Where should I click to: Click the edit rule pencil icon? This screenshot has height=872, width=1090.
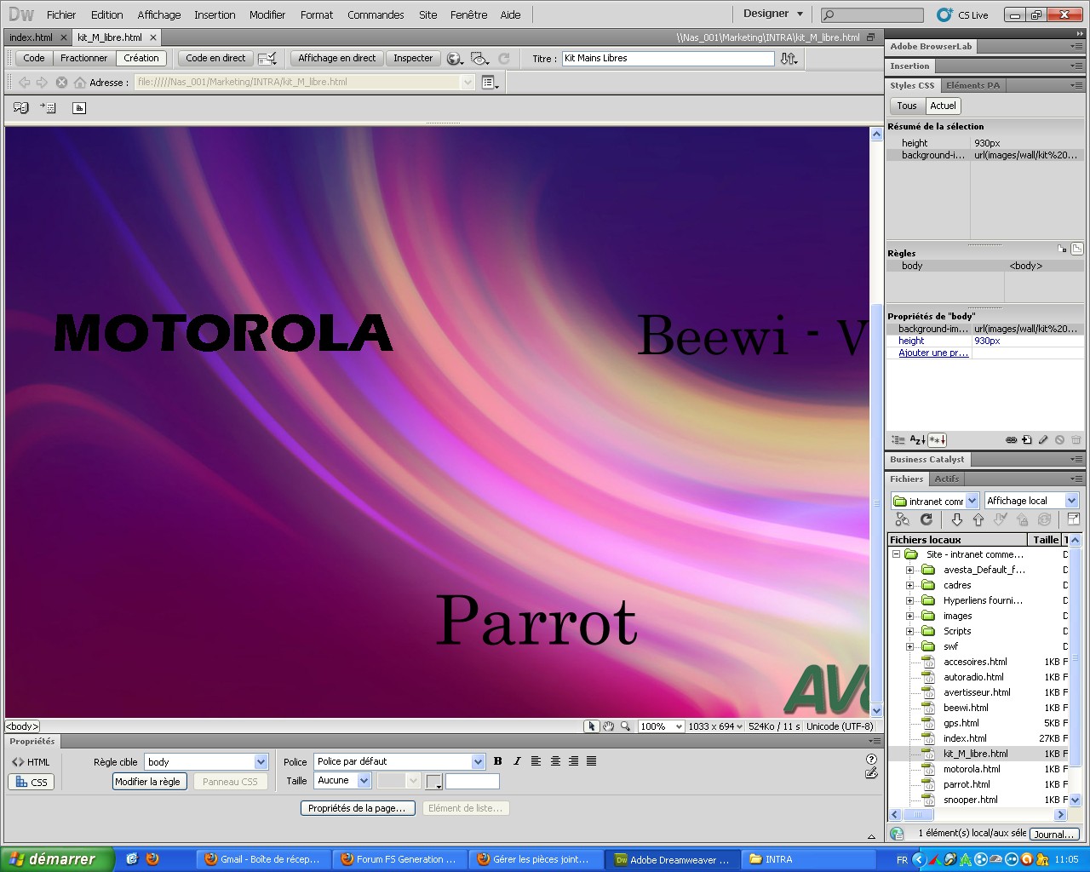click(x=1043, y=440)
